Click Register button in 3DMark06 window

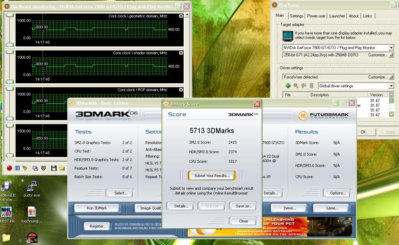[x=98, y=226]
